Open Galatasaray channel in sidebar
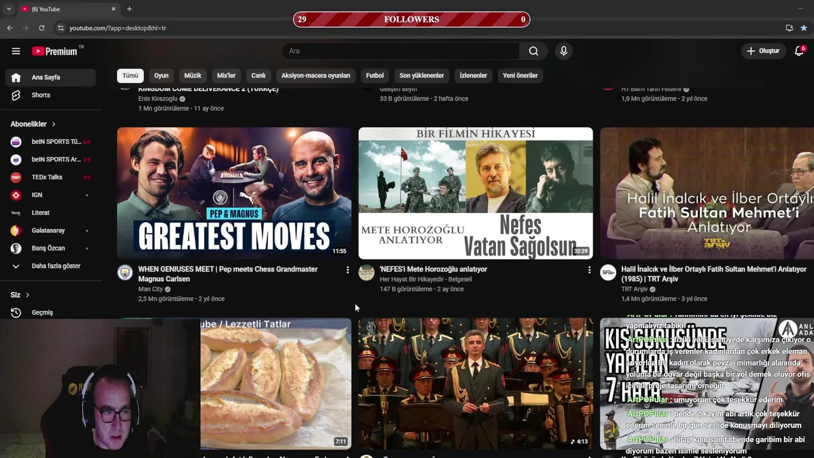814x458 pixels. [x=51, y=230]
